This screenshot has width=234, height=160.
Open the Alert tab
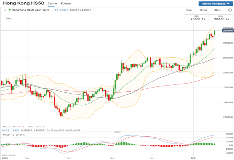click(x=217, y=10)
